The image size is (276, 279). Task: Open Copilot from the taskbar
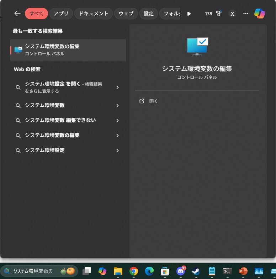102,271
